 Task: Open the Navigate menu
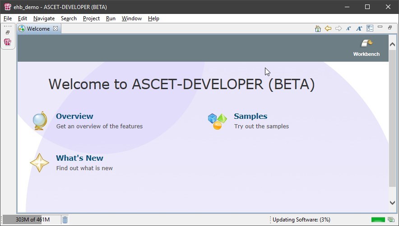(x=44, y=18)
